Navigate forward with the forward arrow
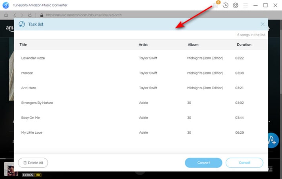Image resolution: width=282 pixels, height=179 pixels. pyautogui.click(x=22, y=15)
